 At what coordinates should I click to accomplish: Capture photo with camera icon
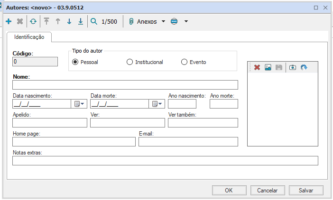pos(293,68)
